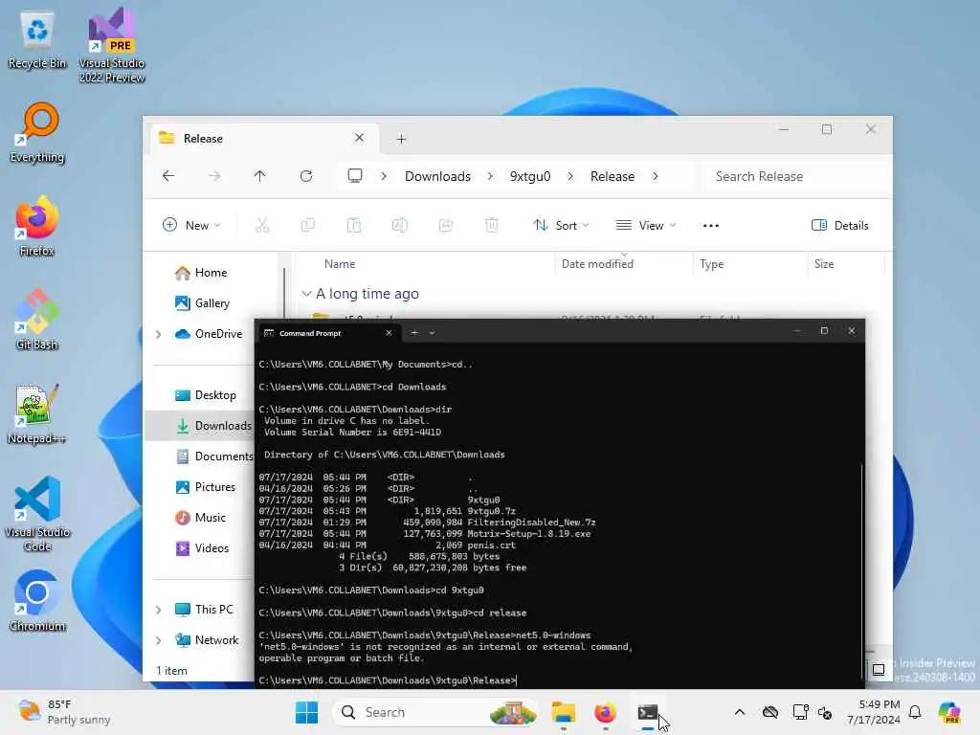Viewport: 980px width, 735px height.
Task: Open Chromium desktop shortcut
Action: pyautogui.click(x=37, y=601)
